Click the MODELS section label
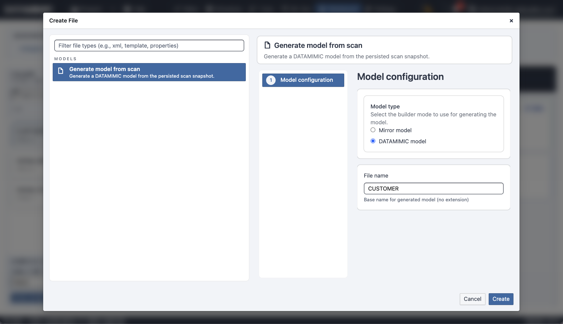 (65, 59)
